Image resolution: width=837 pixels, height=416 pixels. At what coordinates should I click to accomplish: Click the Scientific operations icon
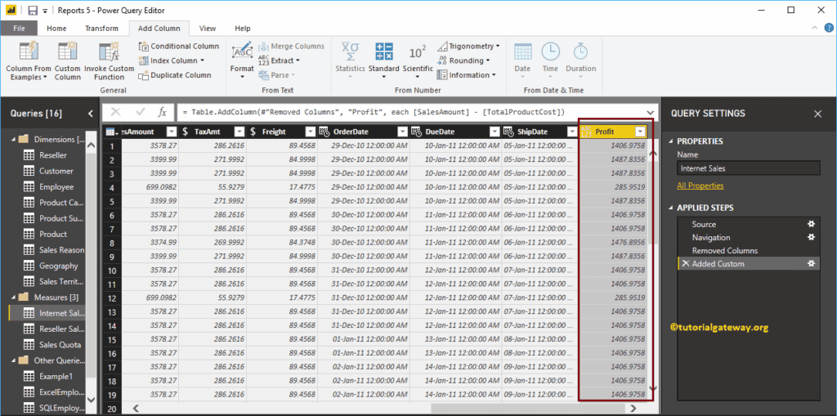point(418,52)
